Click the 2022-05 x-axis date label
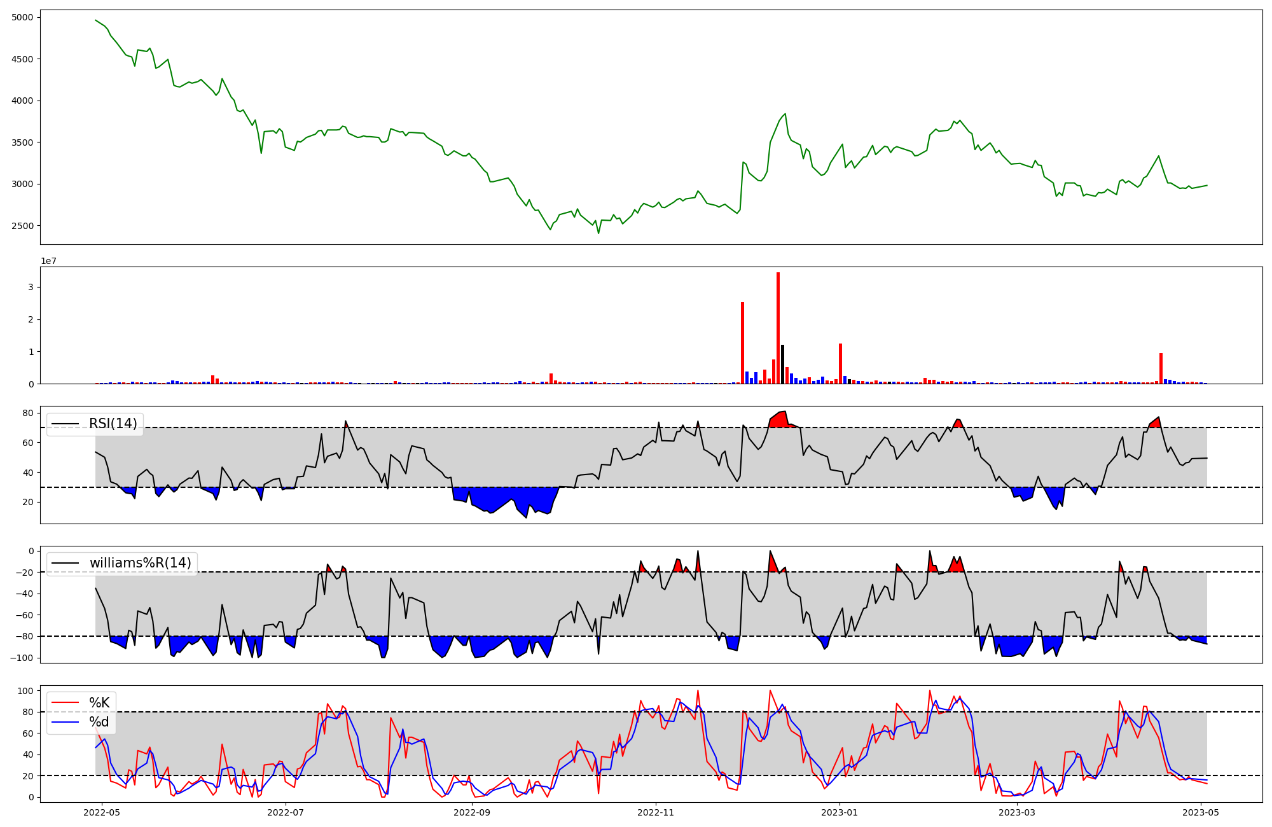Screen dimensions: 1272x827 pos(102,812)
